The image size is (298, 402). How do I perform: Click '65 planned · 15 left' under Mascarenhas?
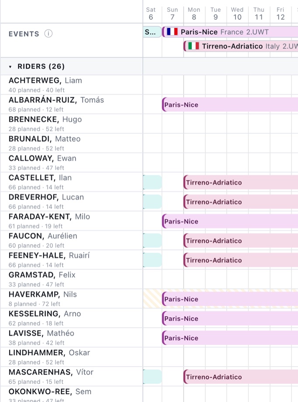pyautogui.click(x=36, y=382)
